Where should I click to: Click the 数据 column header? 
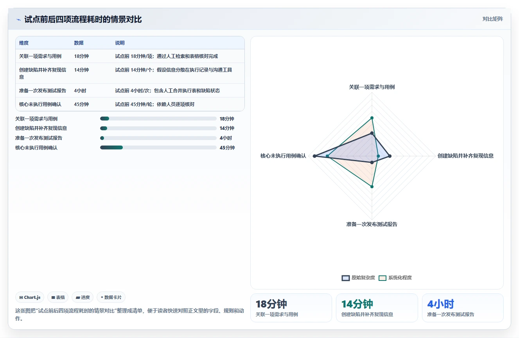click(x=79, y=43)
